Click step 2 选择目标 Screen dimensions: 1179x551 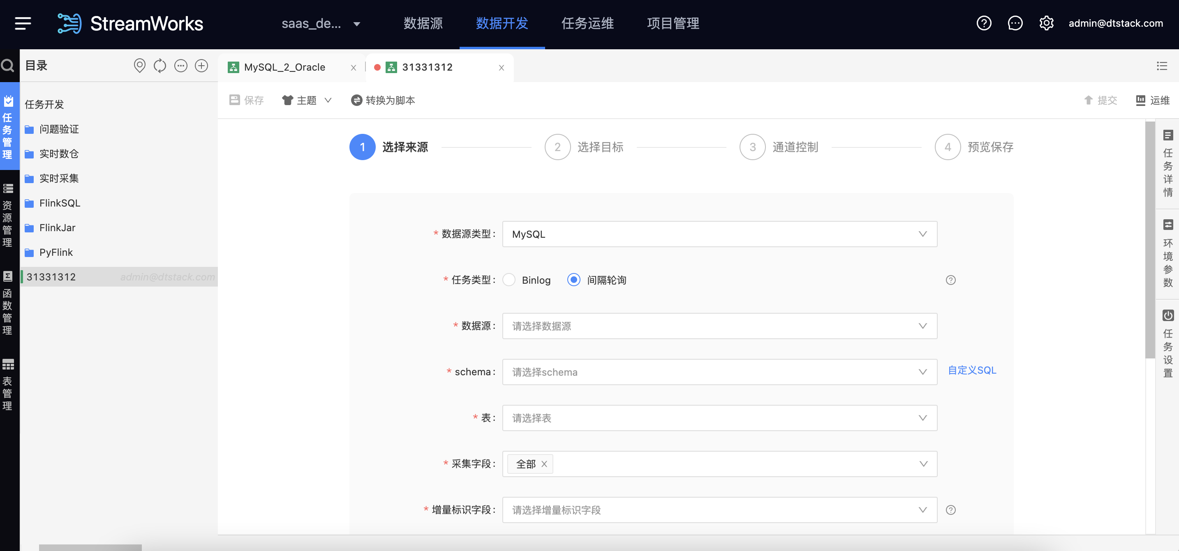[584, 147]
